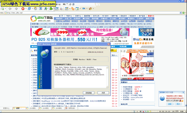The height and width of the screenshot is (113, 187).
Task: Go to the Home page icon
Action: [35, 9]
